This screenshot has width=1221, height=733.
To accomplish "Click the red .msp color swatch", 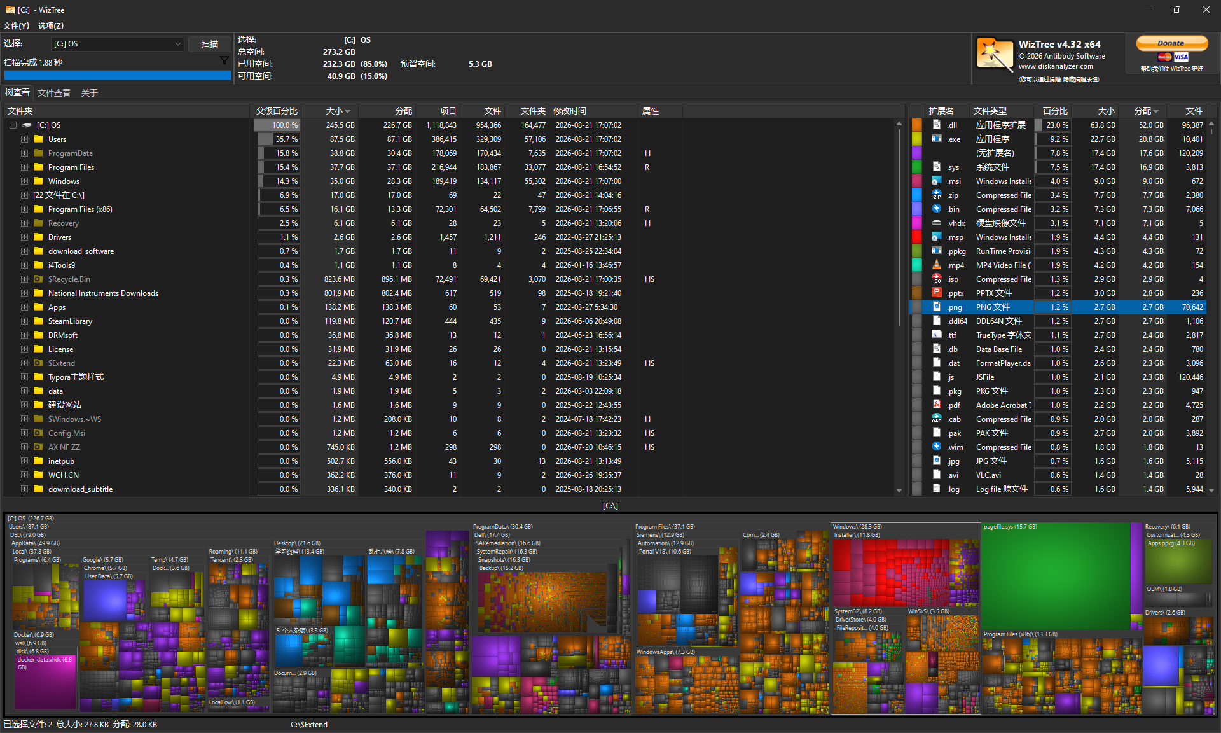I will click(x=916, y=237).
